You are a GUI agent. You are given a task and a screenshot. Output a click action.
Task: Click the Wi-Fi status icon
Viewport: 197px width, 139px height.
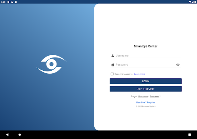(x=190, y=2)
